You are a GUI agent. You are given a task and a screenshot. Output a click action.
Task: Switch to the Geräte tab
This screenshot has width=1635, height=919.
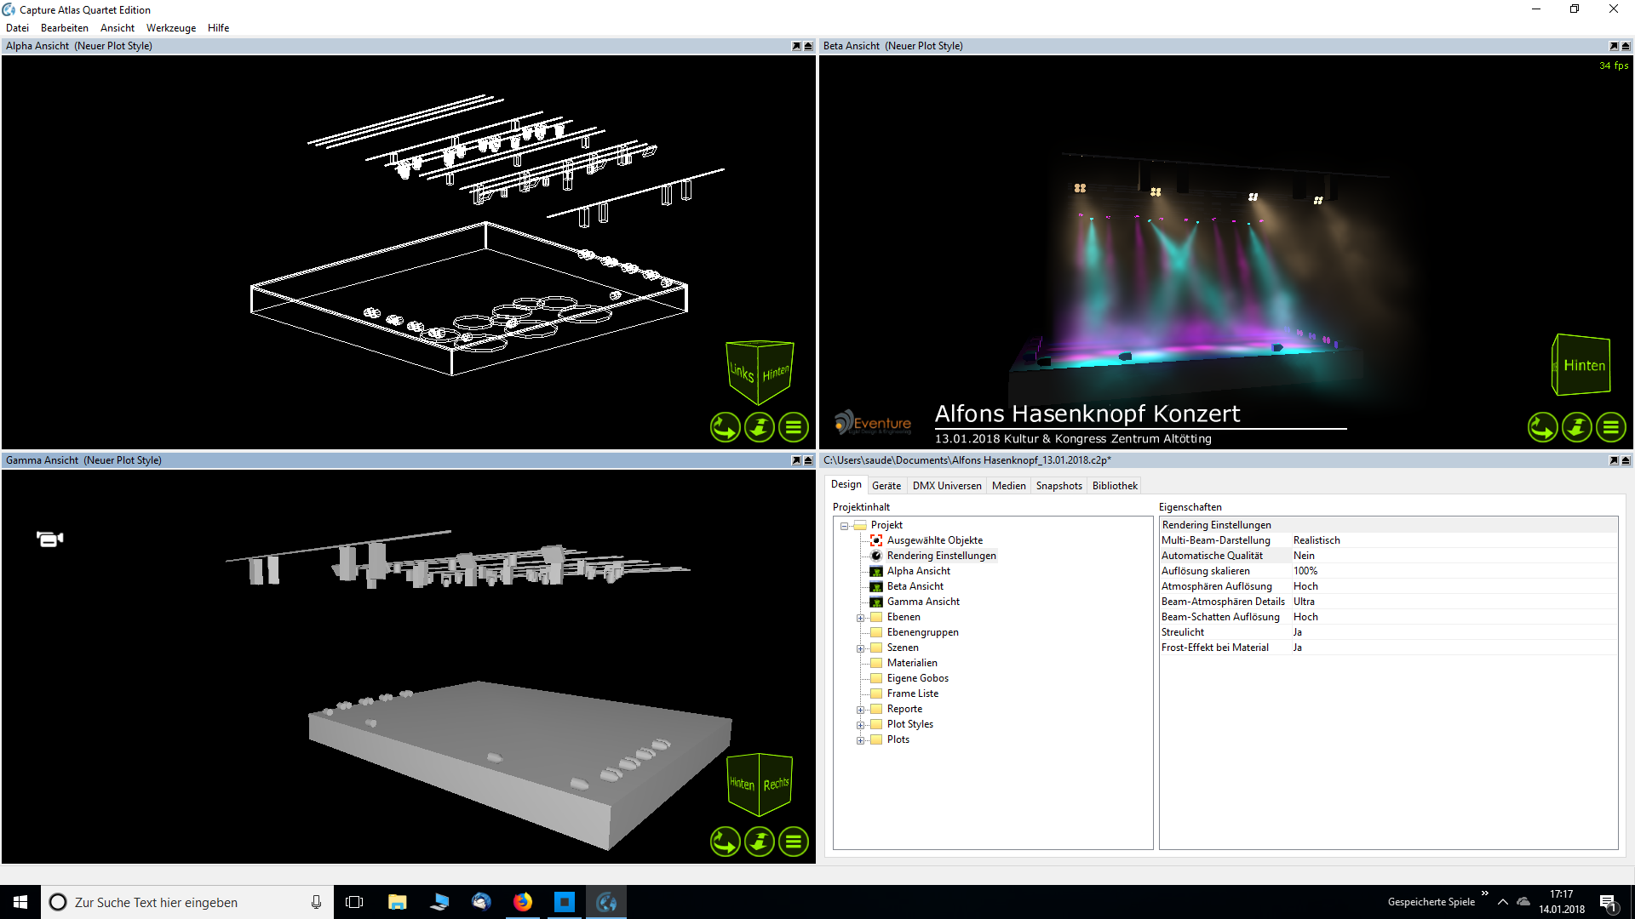pyautogui.click(x=886, y=486)
